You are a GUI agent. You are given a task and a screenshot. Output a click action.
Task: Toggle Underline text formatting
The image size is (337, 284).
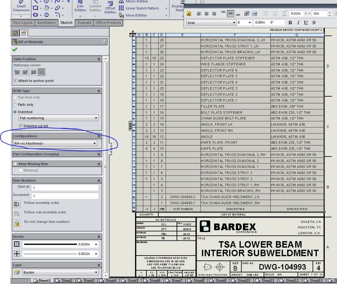coord(306,22)
